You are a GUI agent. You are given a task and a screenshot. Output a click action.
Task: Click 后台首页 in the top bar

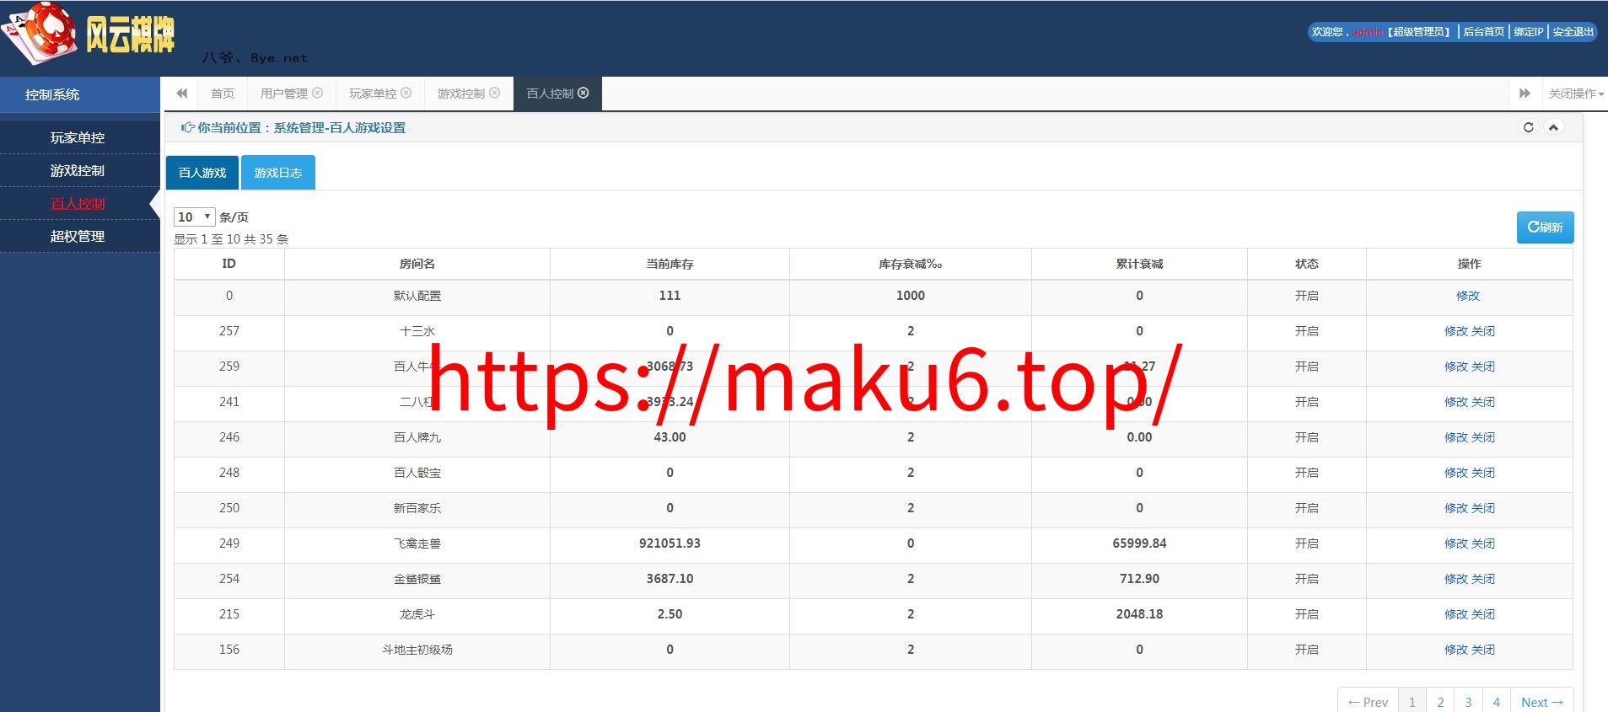1483,32
